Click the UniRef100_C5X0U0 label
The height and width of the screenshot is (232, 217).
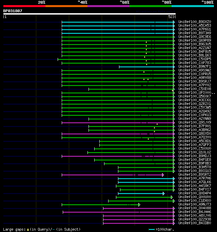(195, 149)
